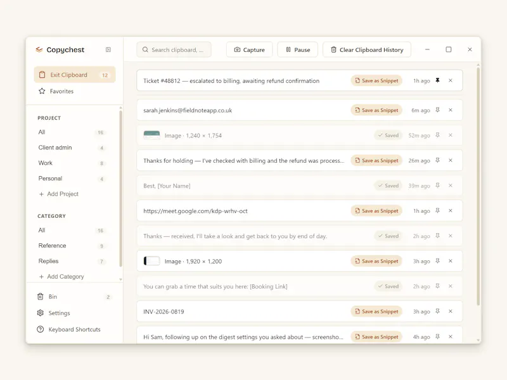
Task: Save sarah.jenkins email as snippet
Action: [376, 110]
